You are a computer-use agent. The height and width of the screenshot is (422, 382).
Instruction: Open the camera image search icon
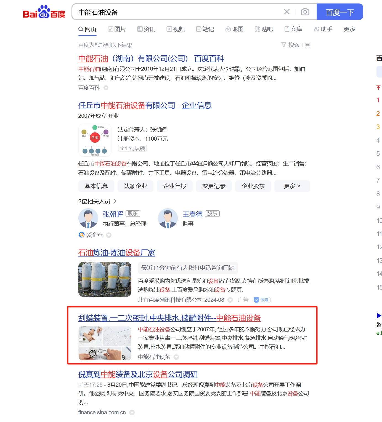tap(305, 12)
